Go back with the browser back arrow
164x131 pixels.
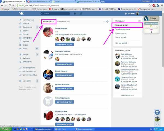click(2, 5)
